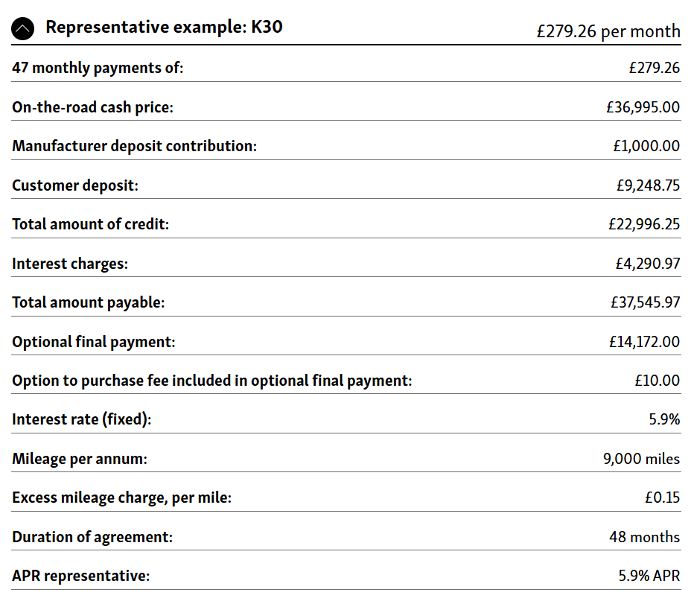Select the Option to purchase fee label
This screenshot has height=607, width=694.
click(x=211, y=381)
